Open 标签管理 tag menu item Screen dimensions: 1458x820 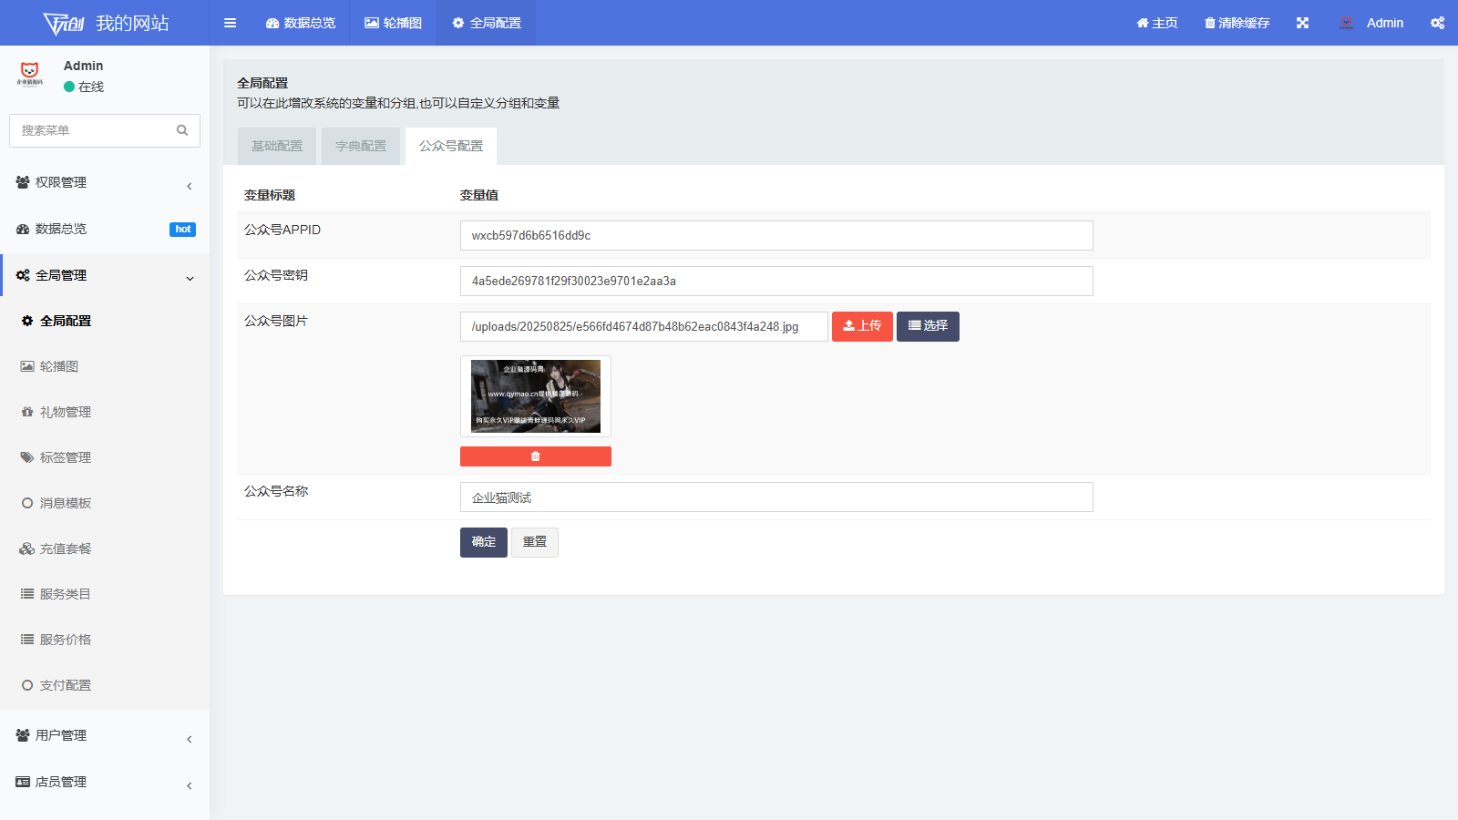pyautogui.click(x=65, y=457)
